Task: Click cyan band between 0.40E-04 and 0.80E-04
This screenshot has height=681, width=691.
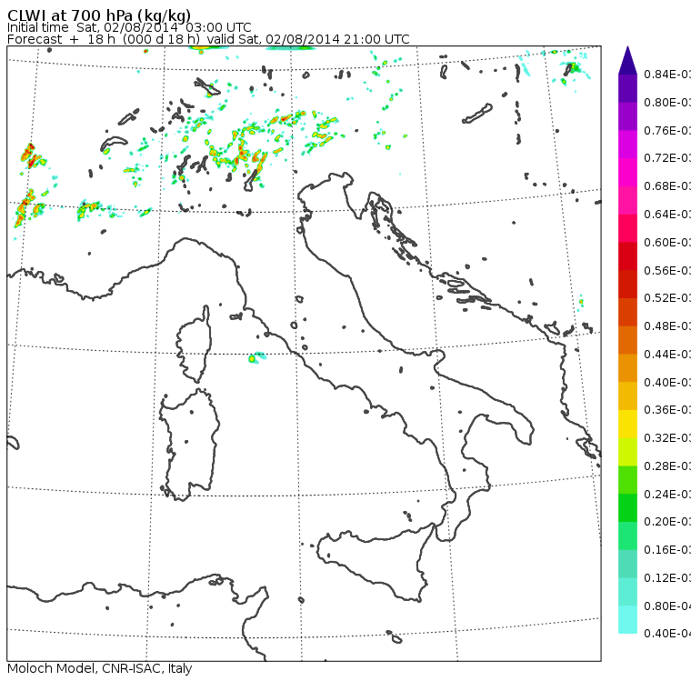Action: (627, 620)
